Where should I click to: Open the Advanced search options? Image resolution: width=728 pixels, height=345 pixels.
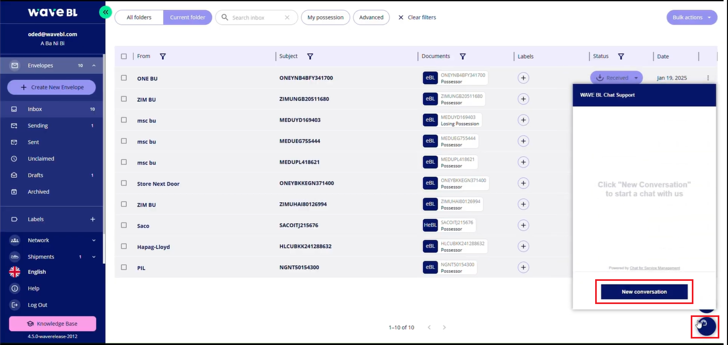coord(372,17)
